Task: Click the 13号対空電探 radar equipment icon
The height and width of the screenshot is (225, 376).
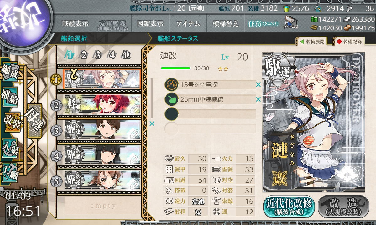Action: (x=171, y=84)
